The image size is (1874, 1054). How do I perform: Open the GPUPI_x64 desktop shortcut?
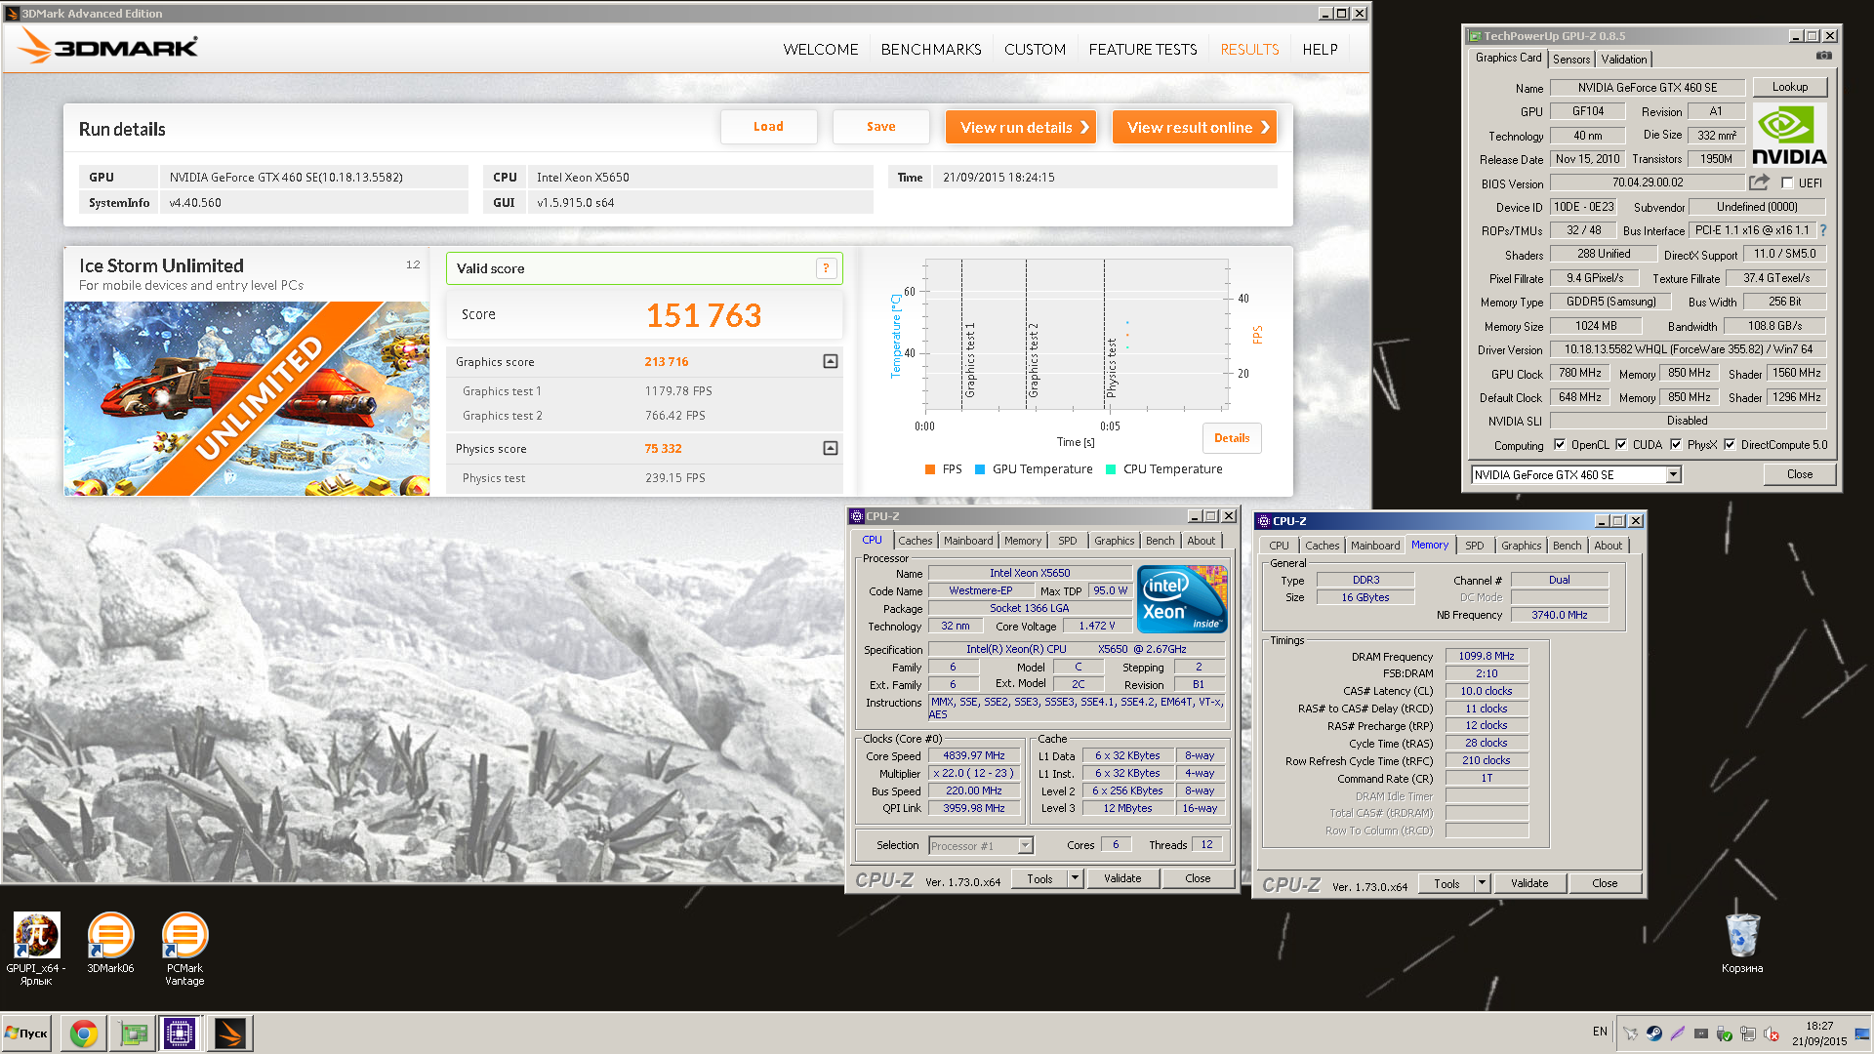[36, 949]
